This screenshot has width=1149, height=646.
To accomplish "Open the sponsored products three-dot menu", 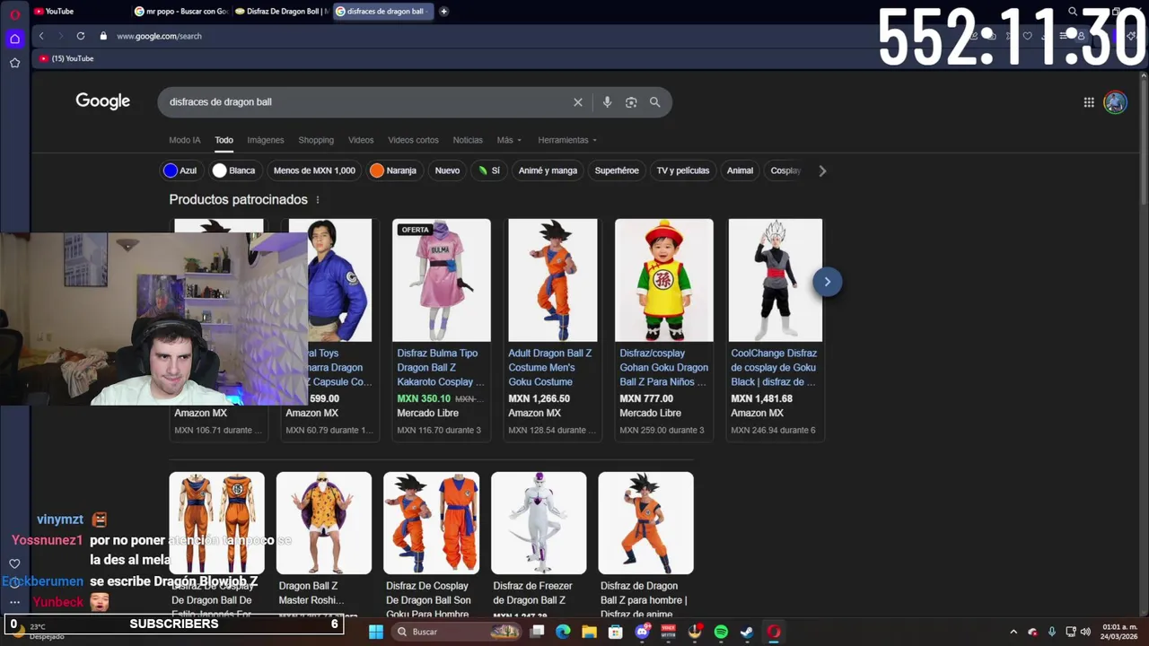I will click(x=317, y=200).
